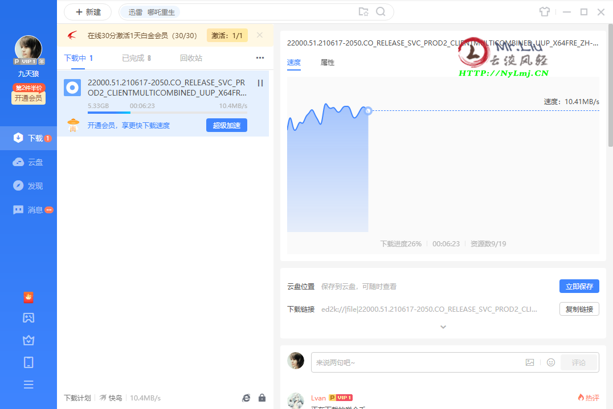Image resolution: width=613 pixels, height=409 pixels.
Task: Click the 评论 submit button
Action: (579, 362)
